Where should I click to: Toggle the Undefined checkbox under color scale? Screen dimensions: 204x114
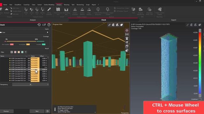pos(200,99)
